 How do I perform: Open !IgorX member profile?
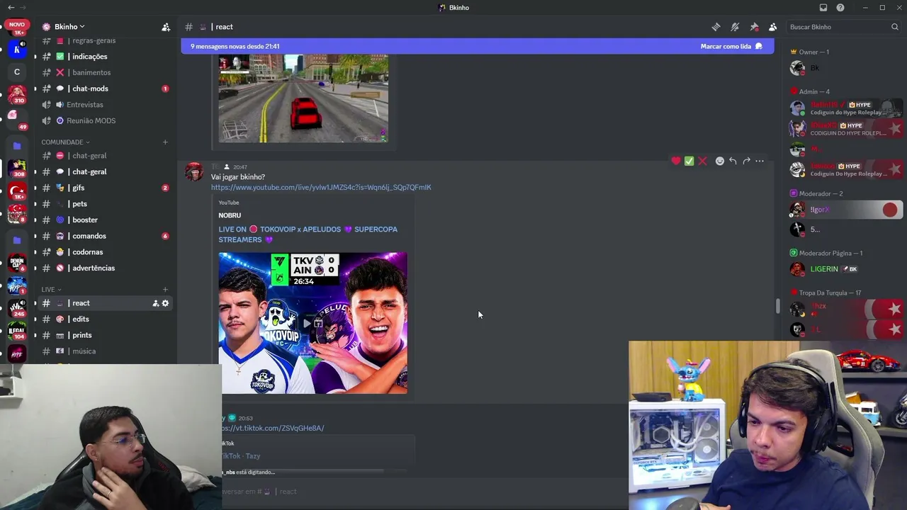tap(845, 210)
